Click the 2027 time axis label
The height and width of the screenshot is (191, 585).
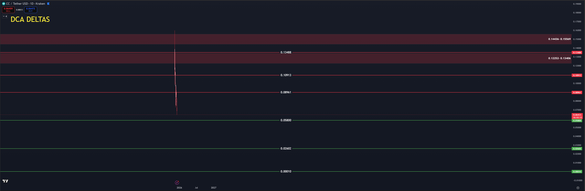pyautogui.click(x=214, y=187)
